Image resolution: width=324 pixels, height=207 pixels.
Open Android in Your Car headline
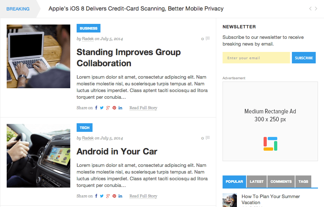pyautogui.click(x=117, y=152)
